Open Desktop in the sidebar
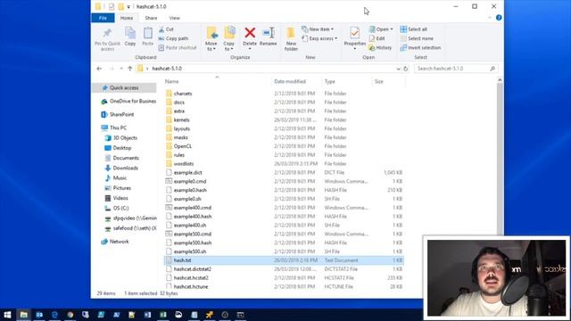 (x=119, y=148)
